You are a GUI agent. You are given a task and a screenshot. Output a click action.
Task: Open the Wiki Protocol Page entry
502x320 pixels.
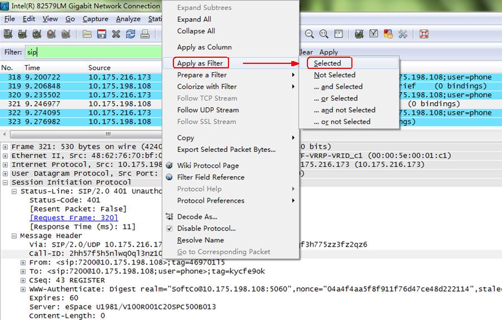point(231,166)
